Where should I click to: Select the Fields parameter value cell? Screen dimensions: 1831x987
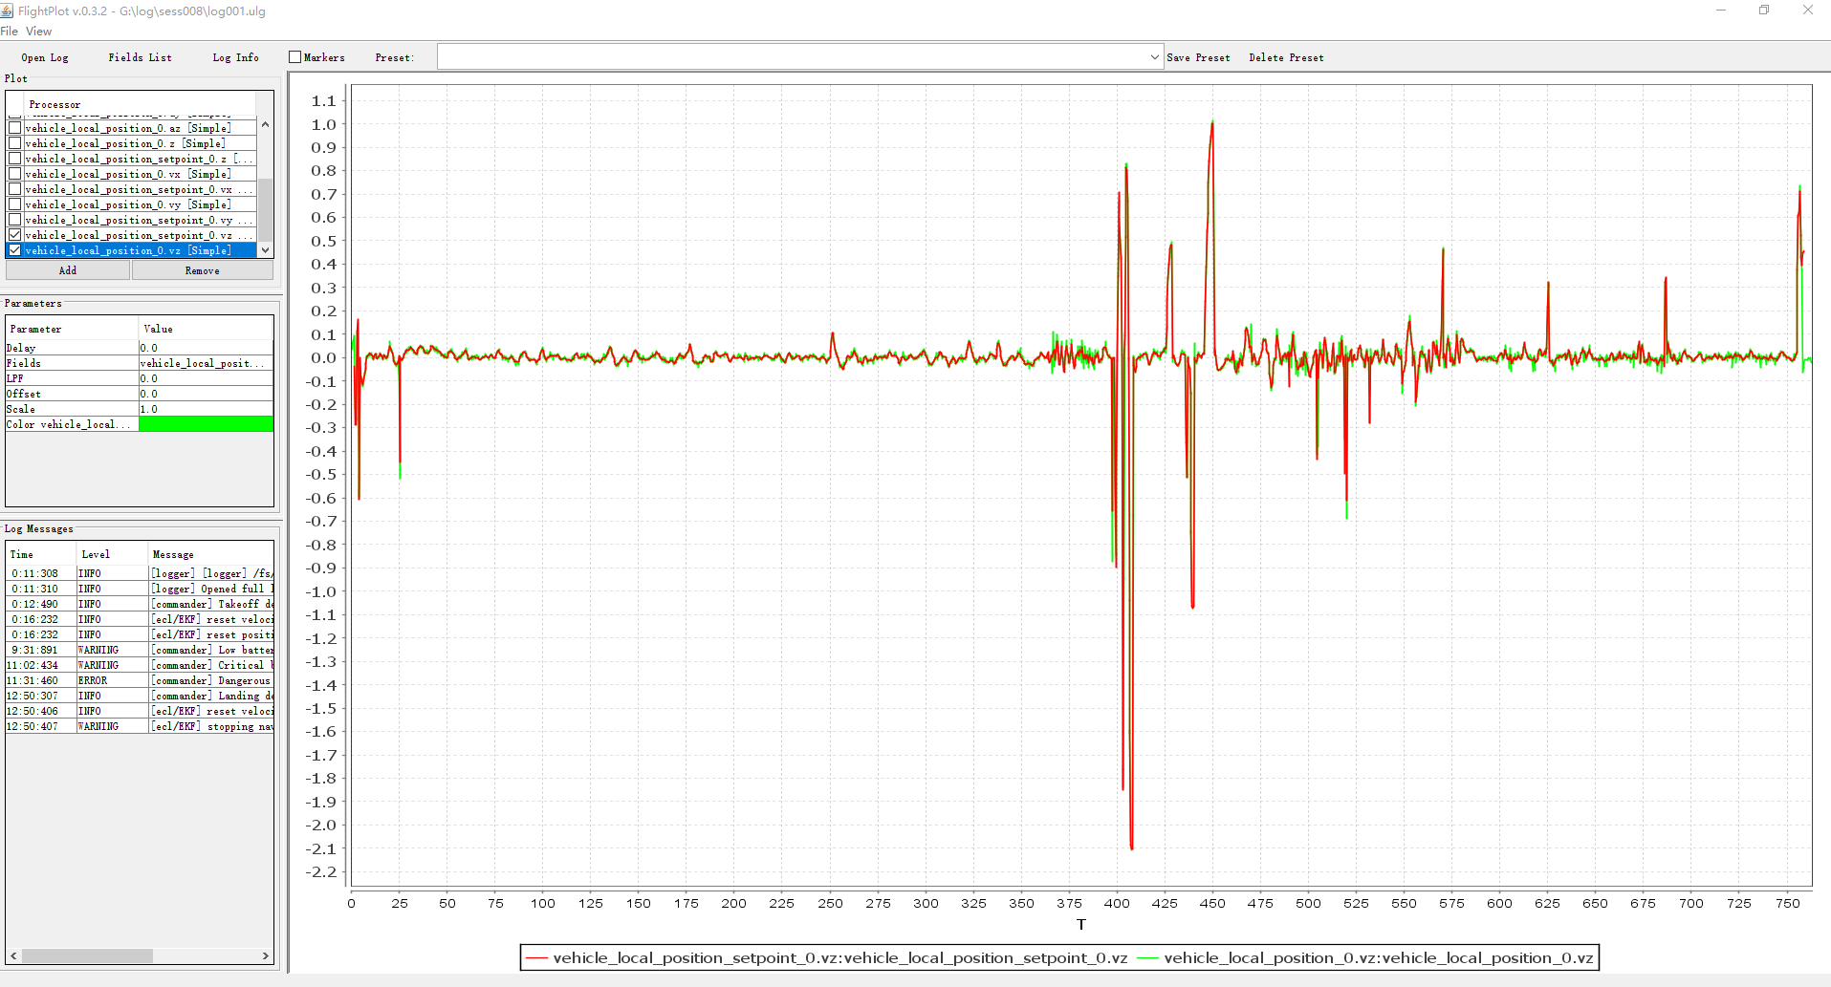tap(207, 363)
